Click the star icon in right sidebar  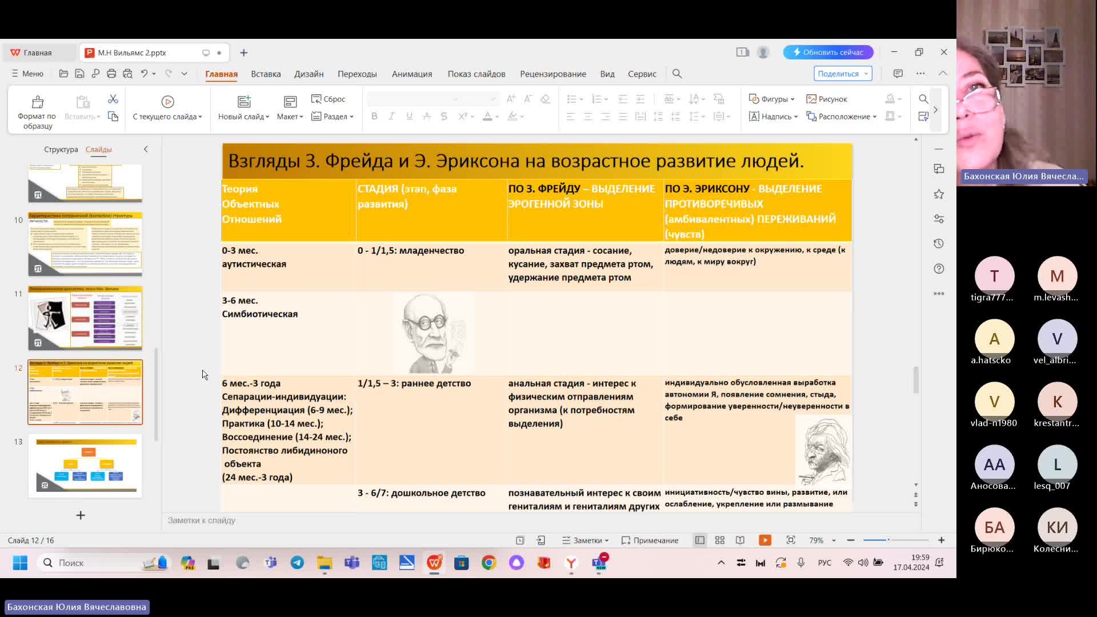[939, 194]
